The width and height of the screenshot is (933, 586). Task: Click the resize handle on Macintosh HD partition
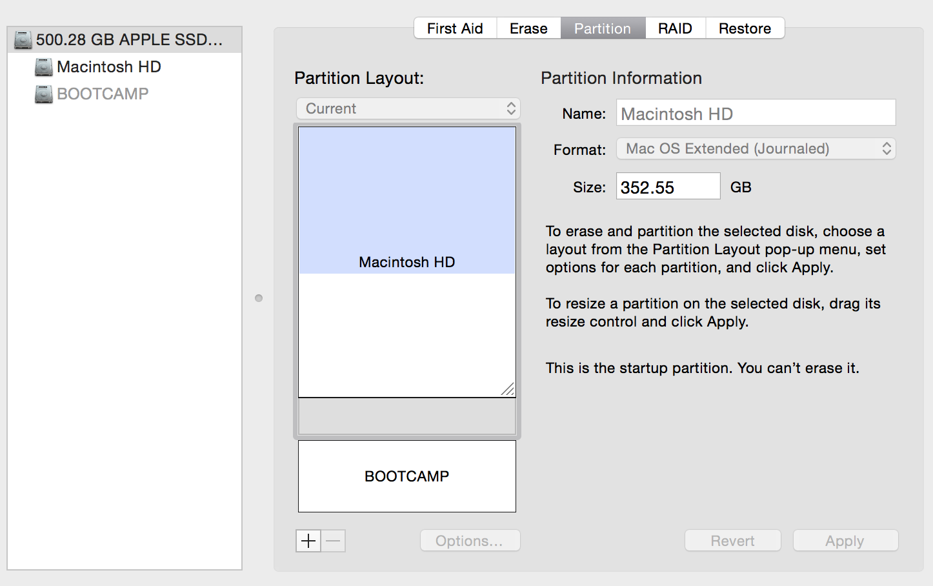[508, 390]
